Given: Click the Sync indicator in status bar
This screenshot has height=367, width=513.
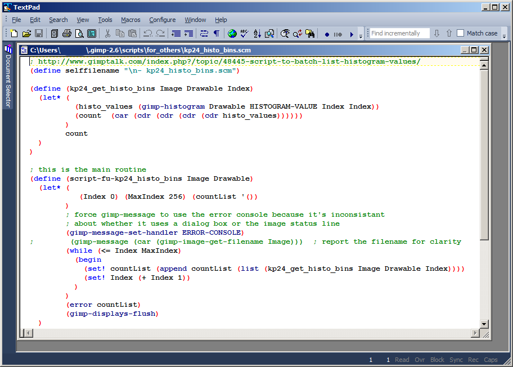Looking at the screenshot, I should [x=456, y=360].
